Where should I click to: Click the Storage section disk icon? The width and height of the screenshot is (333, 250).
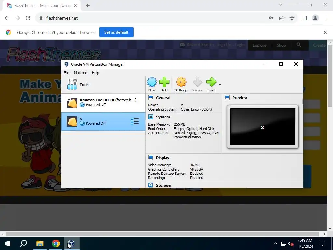[x=151, y=185]
